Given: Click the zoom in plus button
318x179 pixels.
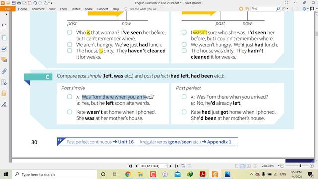Looking at the screenshot, I should (312, 166).
